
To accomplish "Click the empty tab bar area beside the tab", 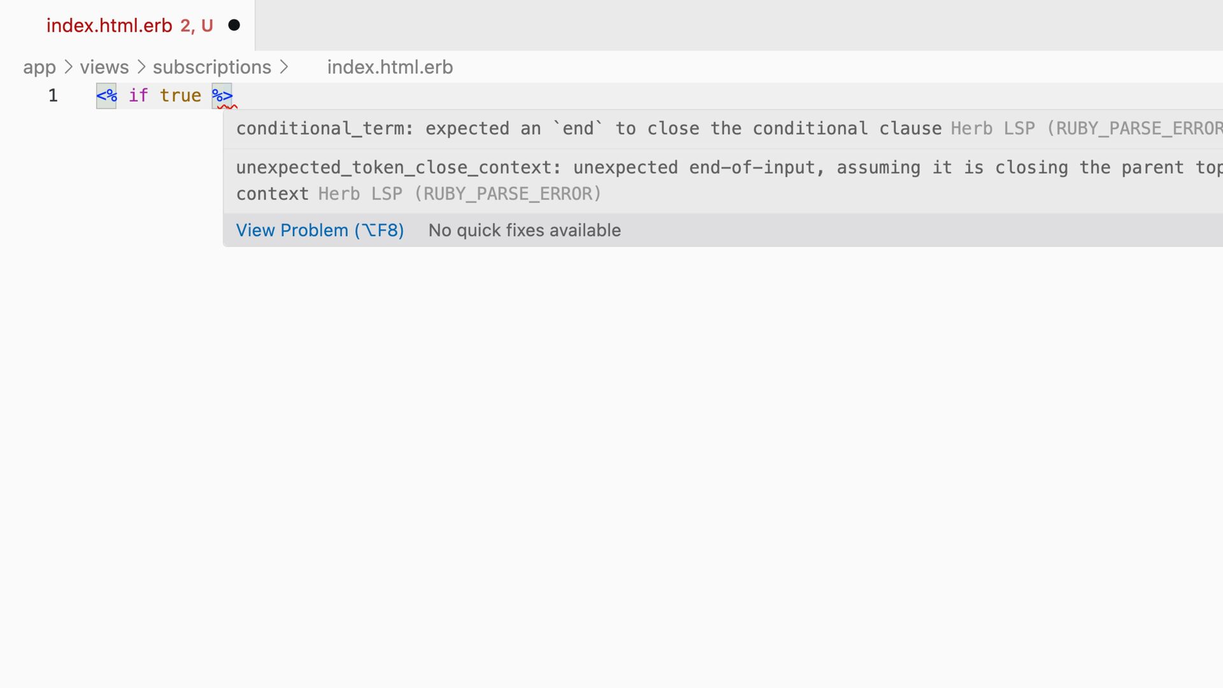I will click(701, 25).
